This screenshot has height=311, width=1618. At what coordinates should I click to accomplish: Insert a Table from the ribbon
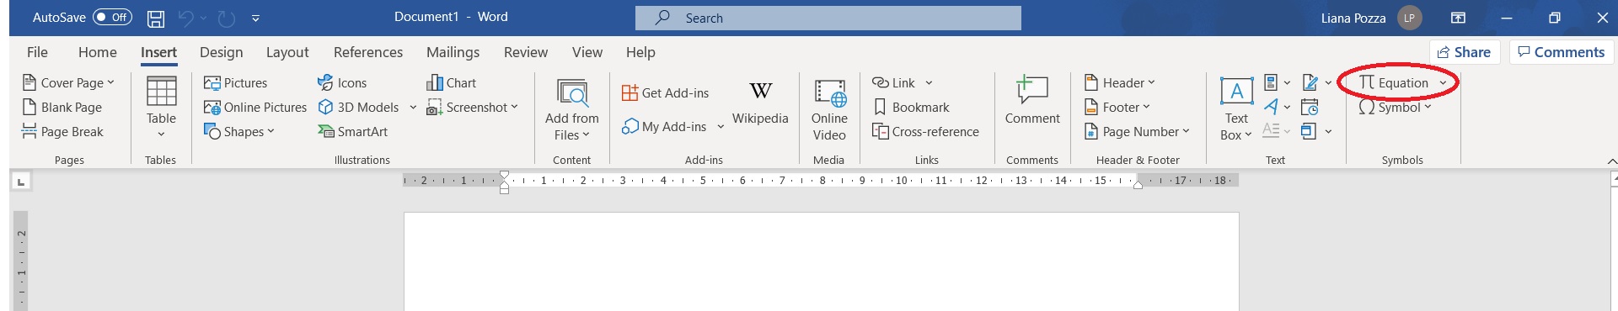click(x=161, y=107)
